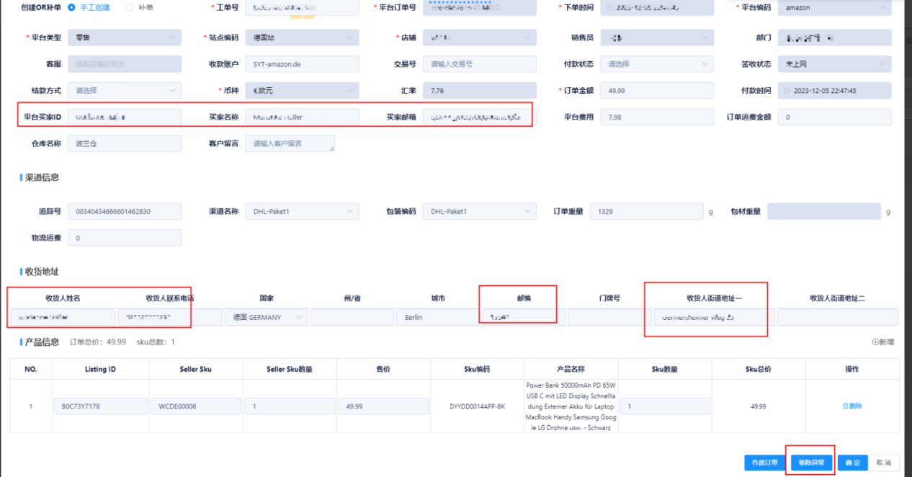Click the 客户留言 text area
The height and width of the screenshot is (477, 912).
tap(290, 143)
